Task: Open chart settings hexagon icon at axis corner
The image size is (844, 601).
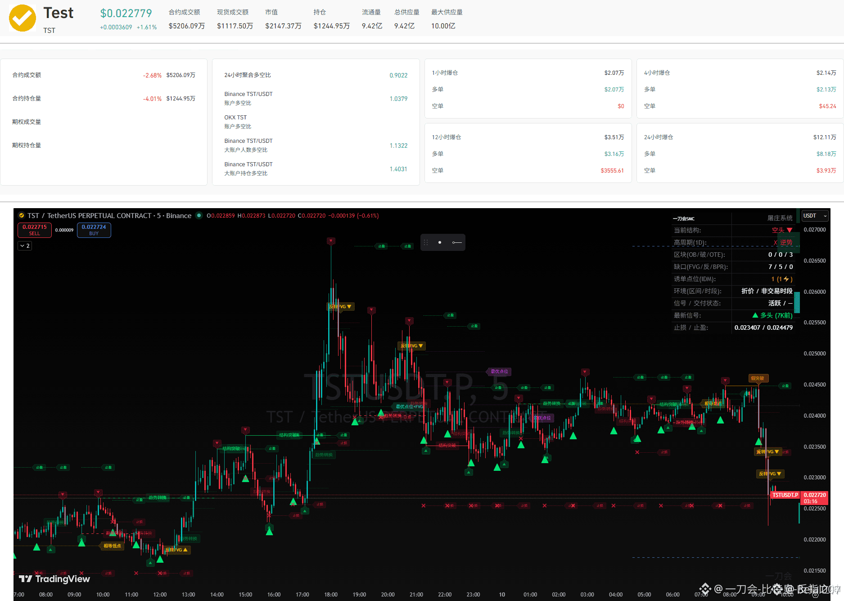Action: [x=815, y=594]
